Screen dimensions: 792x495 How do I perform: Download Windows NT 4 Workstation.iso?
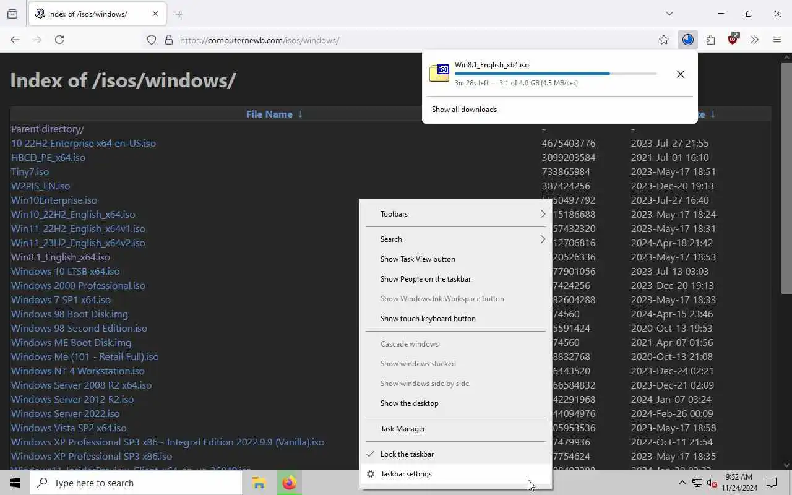click(x=78, y=371)
